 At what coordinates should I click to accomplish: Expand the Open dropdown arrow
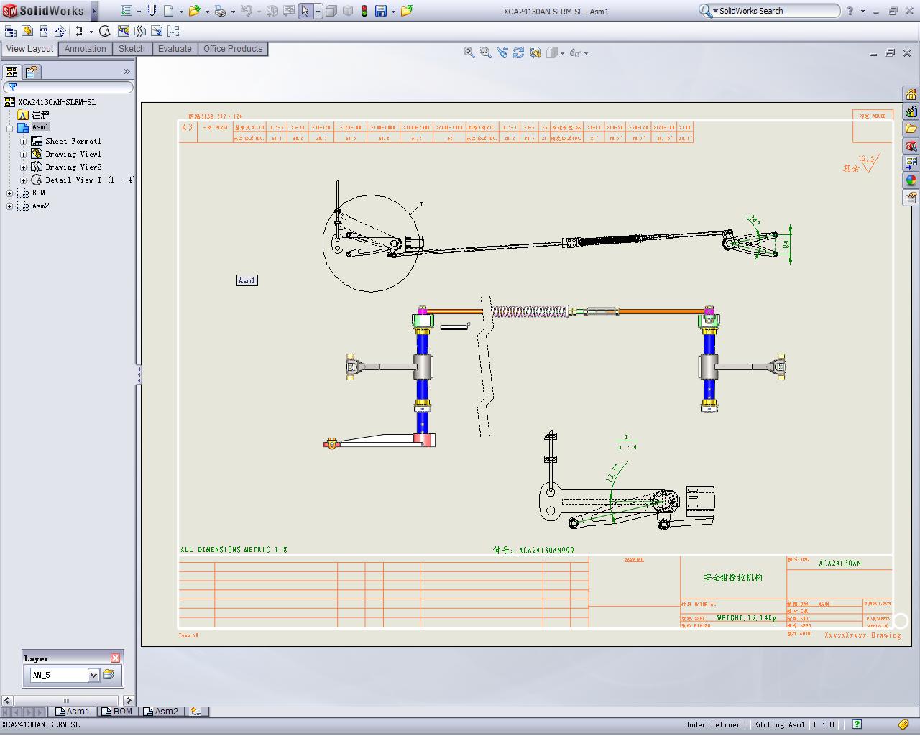(x=207, y=11)
